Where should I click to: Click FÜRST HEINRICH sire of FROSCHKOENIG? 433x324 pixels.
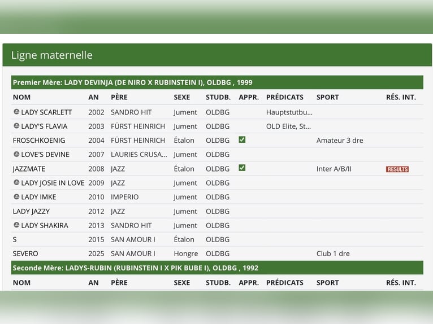(138, 141)
